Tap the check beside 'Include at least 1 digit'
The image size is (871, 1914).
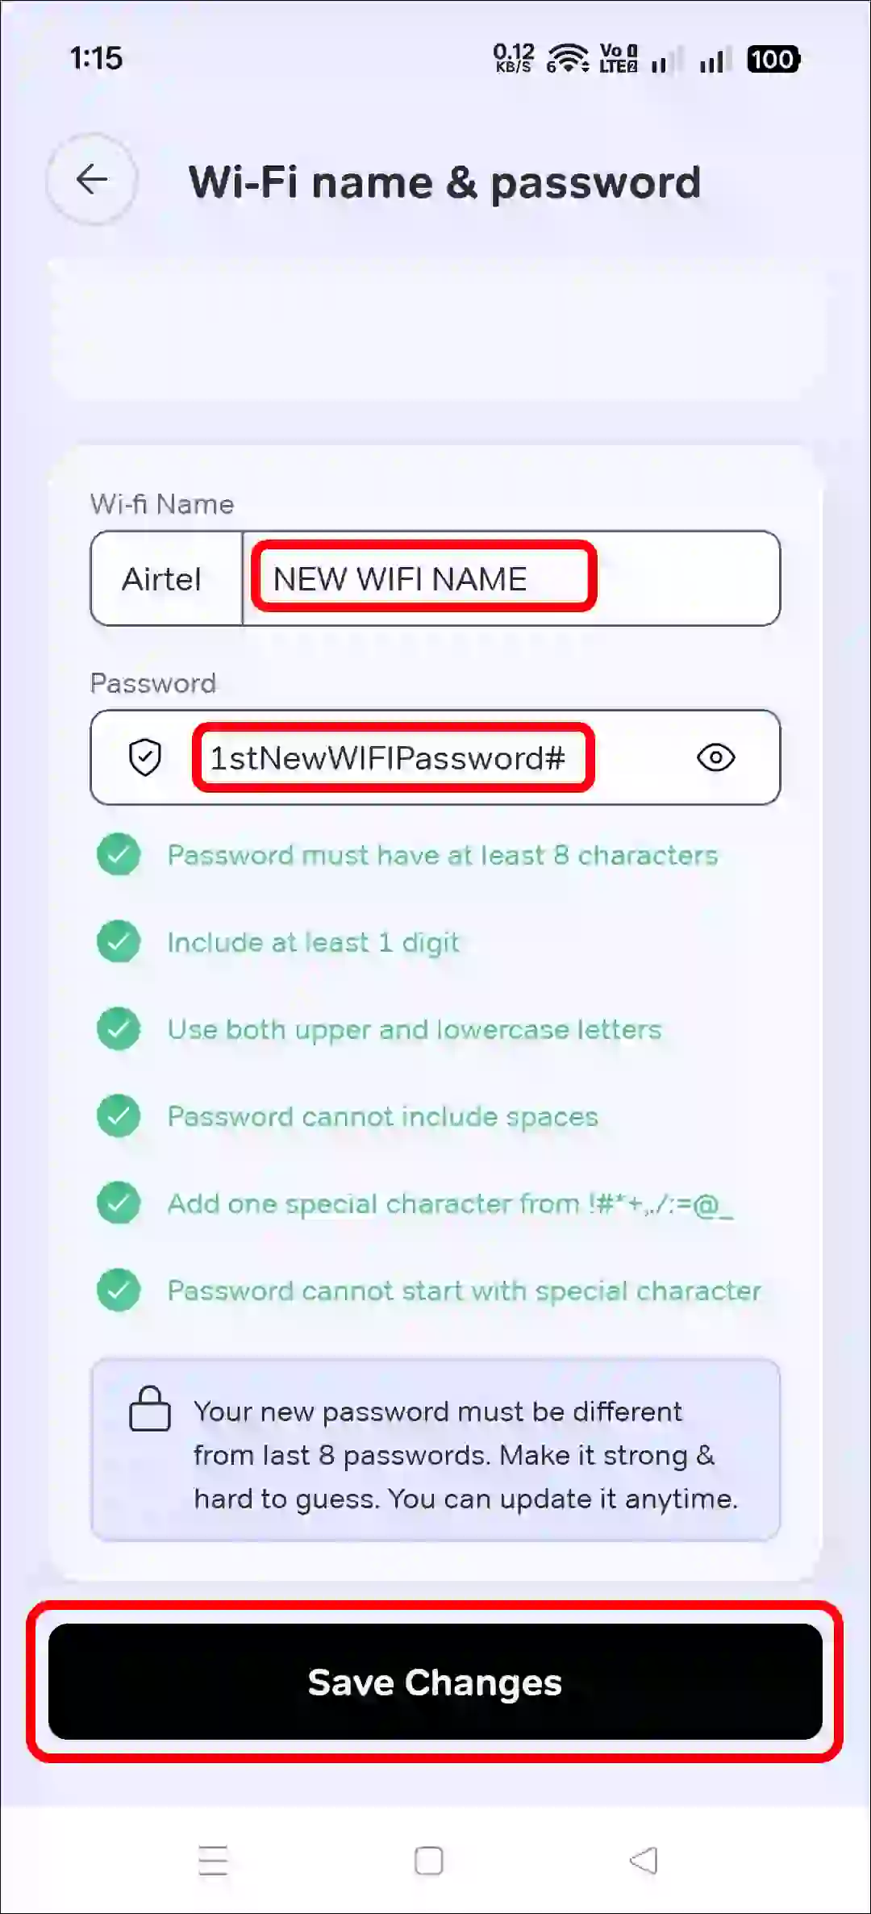118,942
